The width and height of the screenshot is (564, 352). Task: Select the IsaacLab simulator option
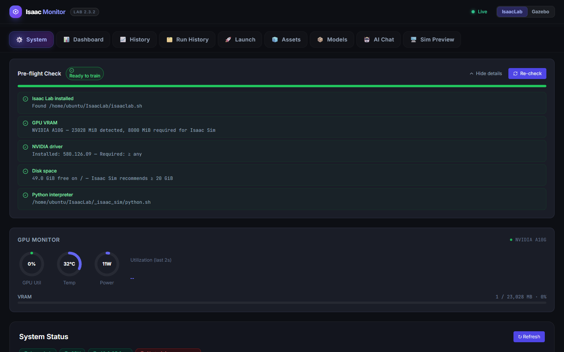coord(512,12)
